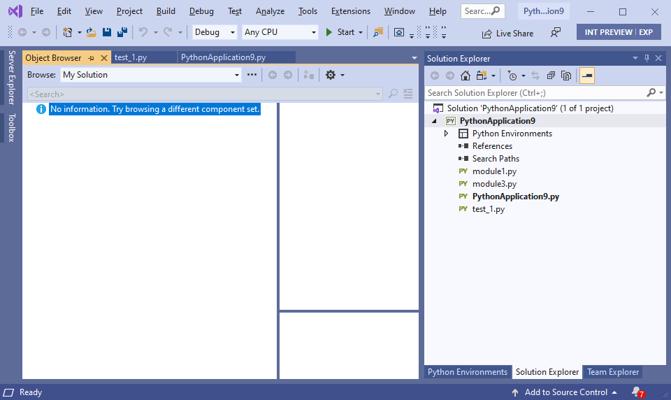Open the document tab overflow dropdown arrow

(x=414, y=58)
